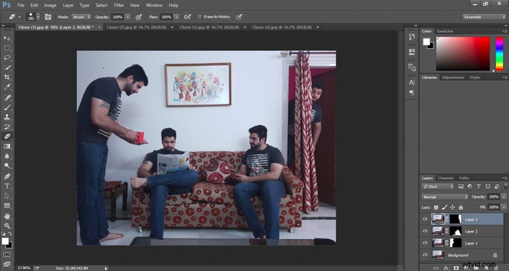
Task: Enable airbrush-style build-up icon
Action: coord(188,17)
